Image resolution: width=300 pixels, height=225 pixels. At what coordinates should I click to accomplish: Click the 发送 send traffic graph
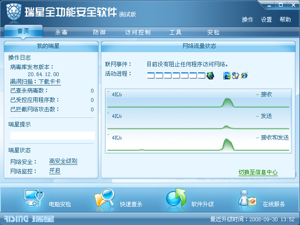click(x=198, y=121)
